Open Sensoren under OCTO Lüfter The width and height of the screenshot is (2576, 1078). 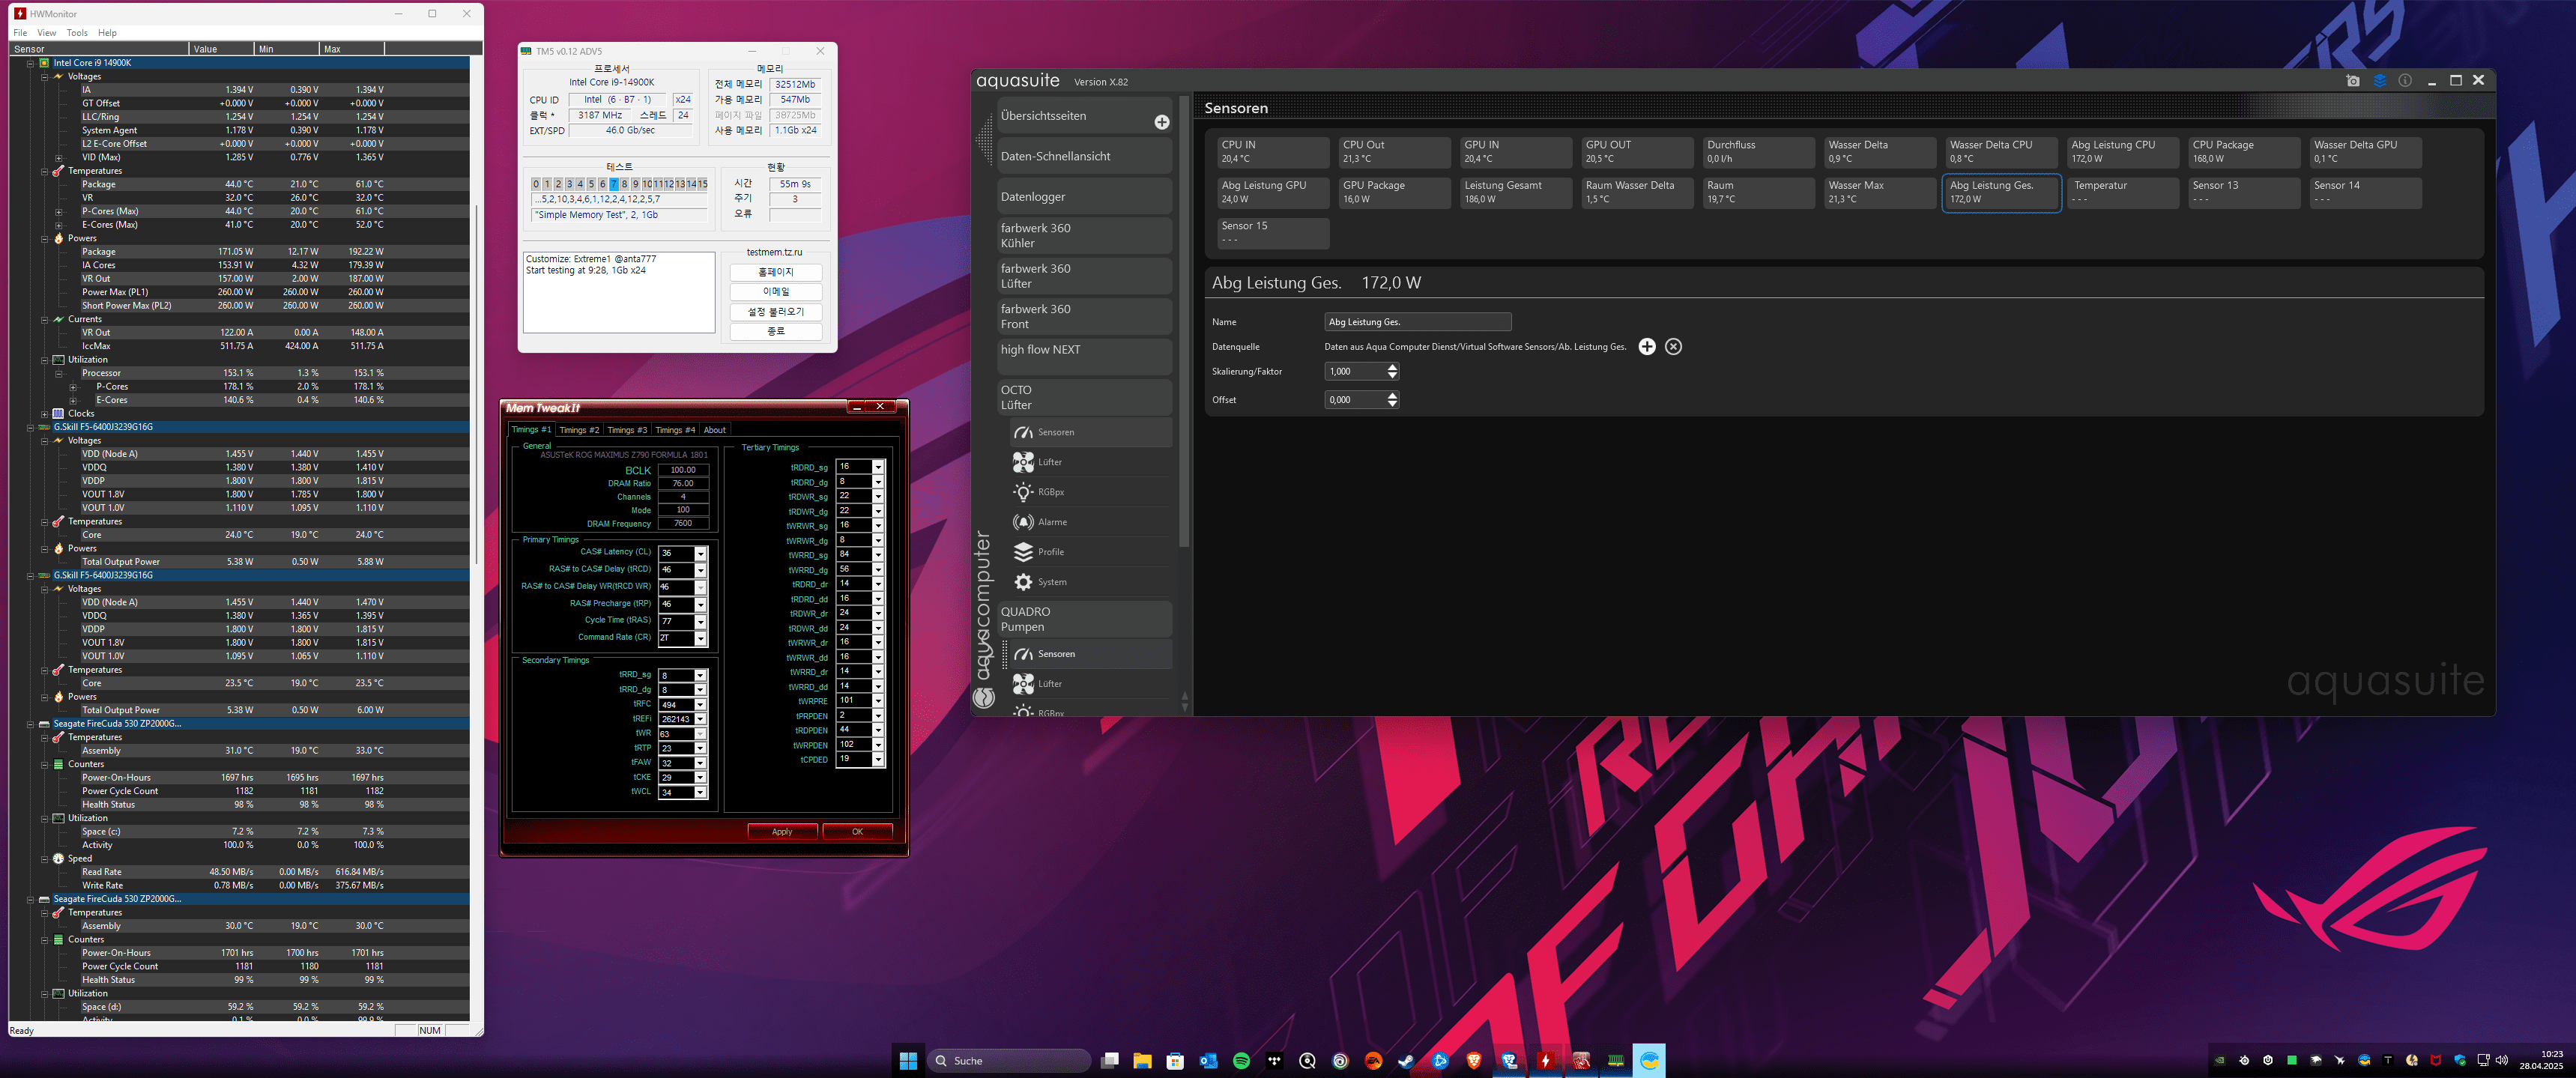coord(1090,432)
